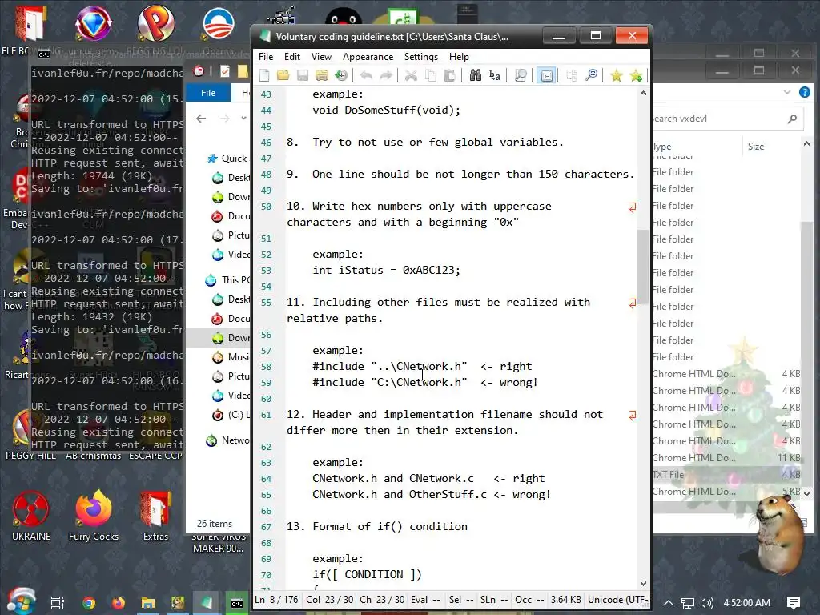Click the Eval status bar field
The image size is (820, 615).
(426, 600)
